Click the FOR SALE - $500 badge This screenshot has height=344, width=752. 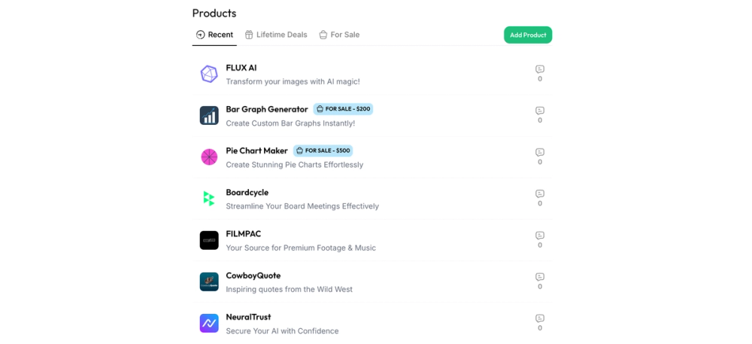(323, 151)
